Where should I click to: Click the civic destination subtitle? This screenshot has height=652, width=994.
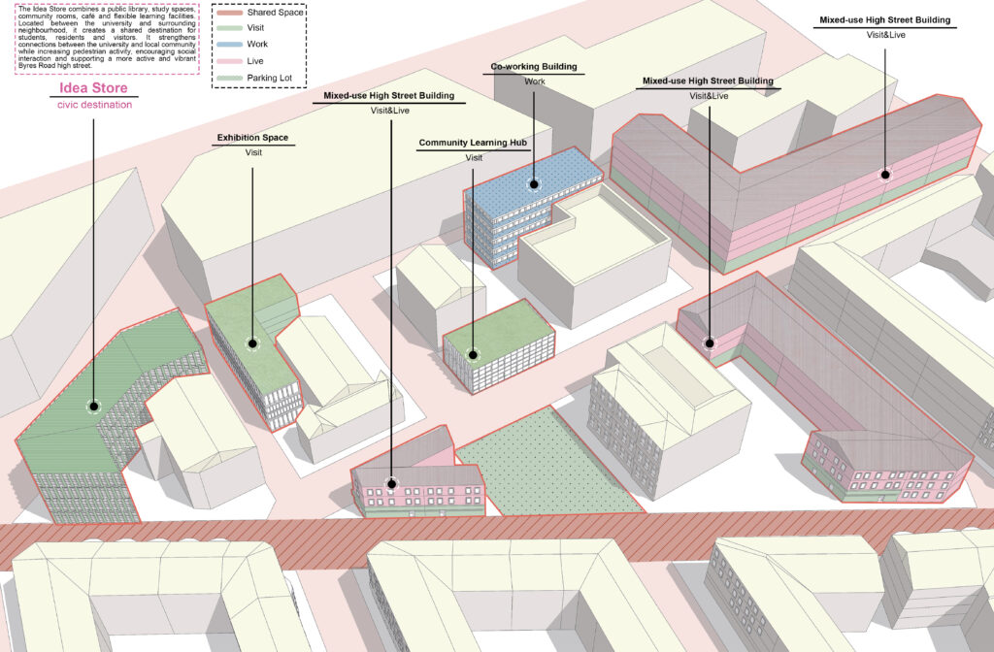[94, 105]
